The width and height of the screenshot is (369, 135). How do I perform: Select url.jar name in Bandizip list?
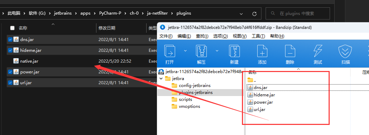point(260,109)
